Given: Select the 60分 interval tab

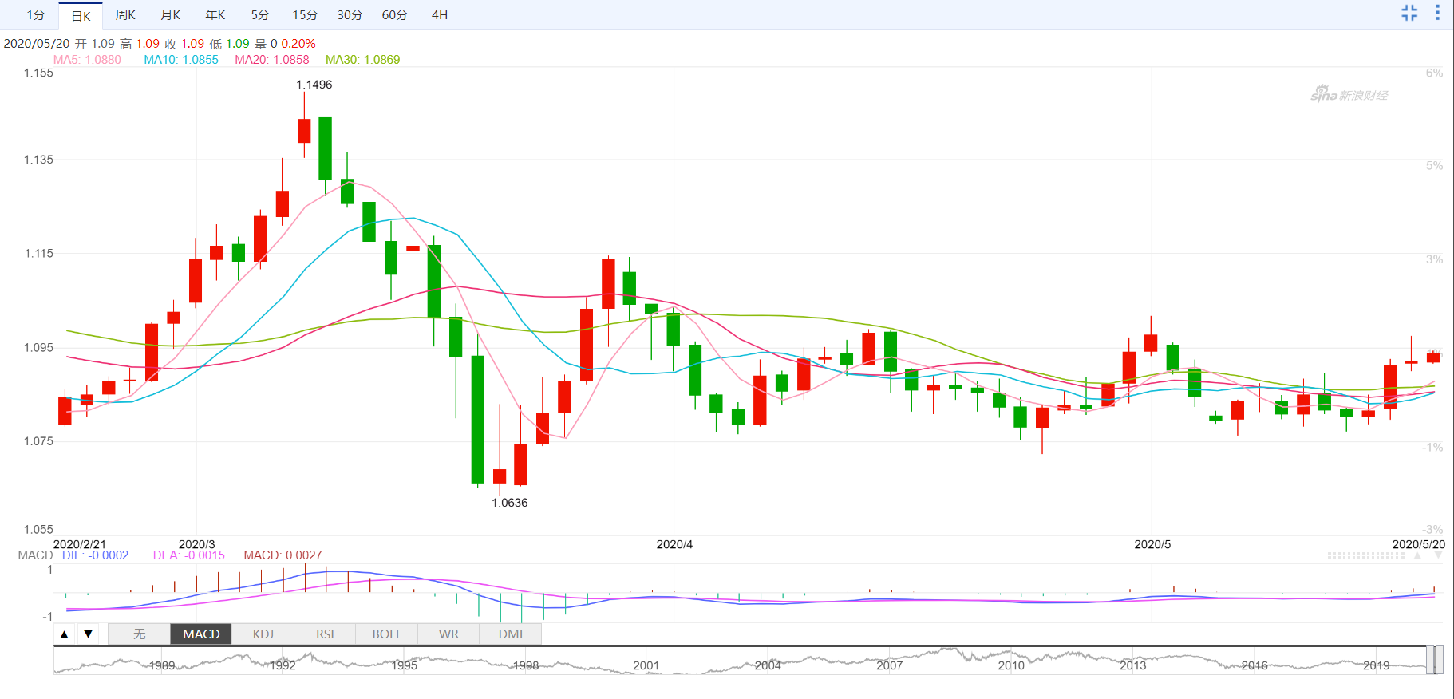Looking at the screenshot, I should [x=394, y=15].
